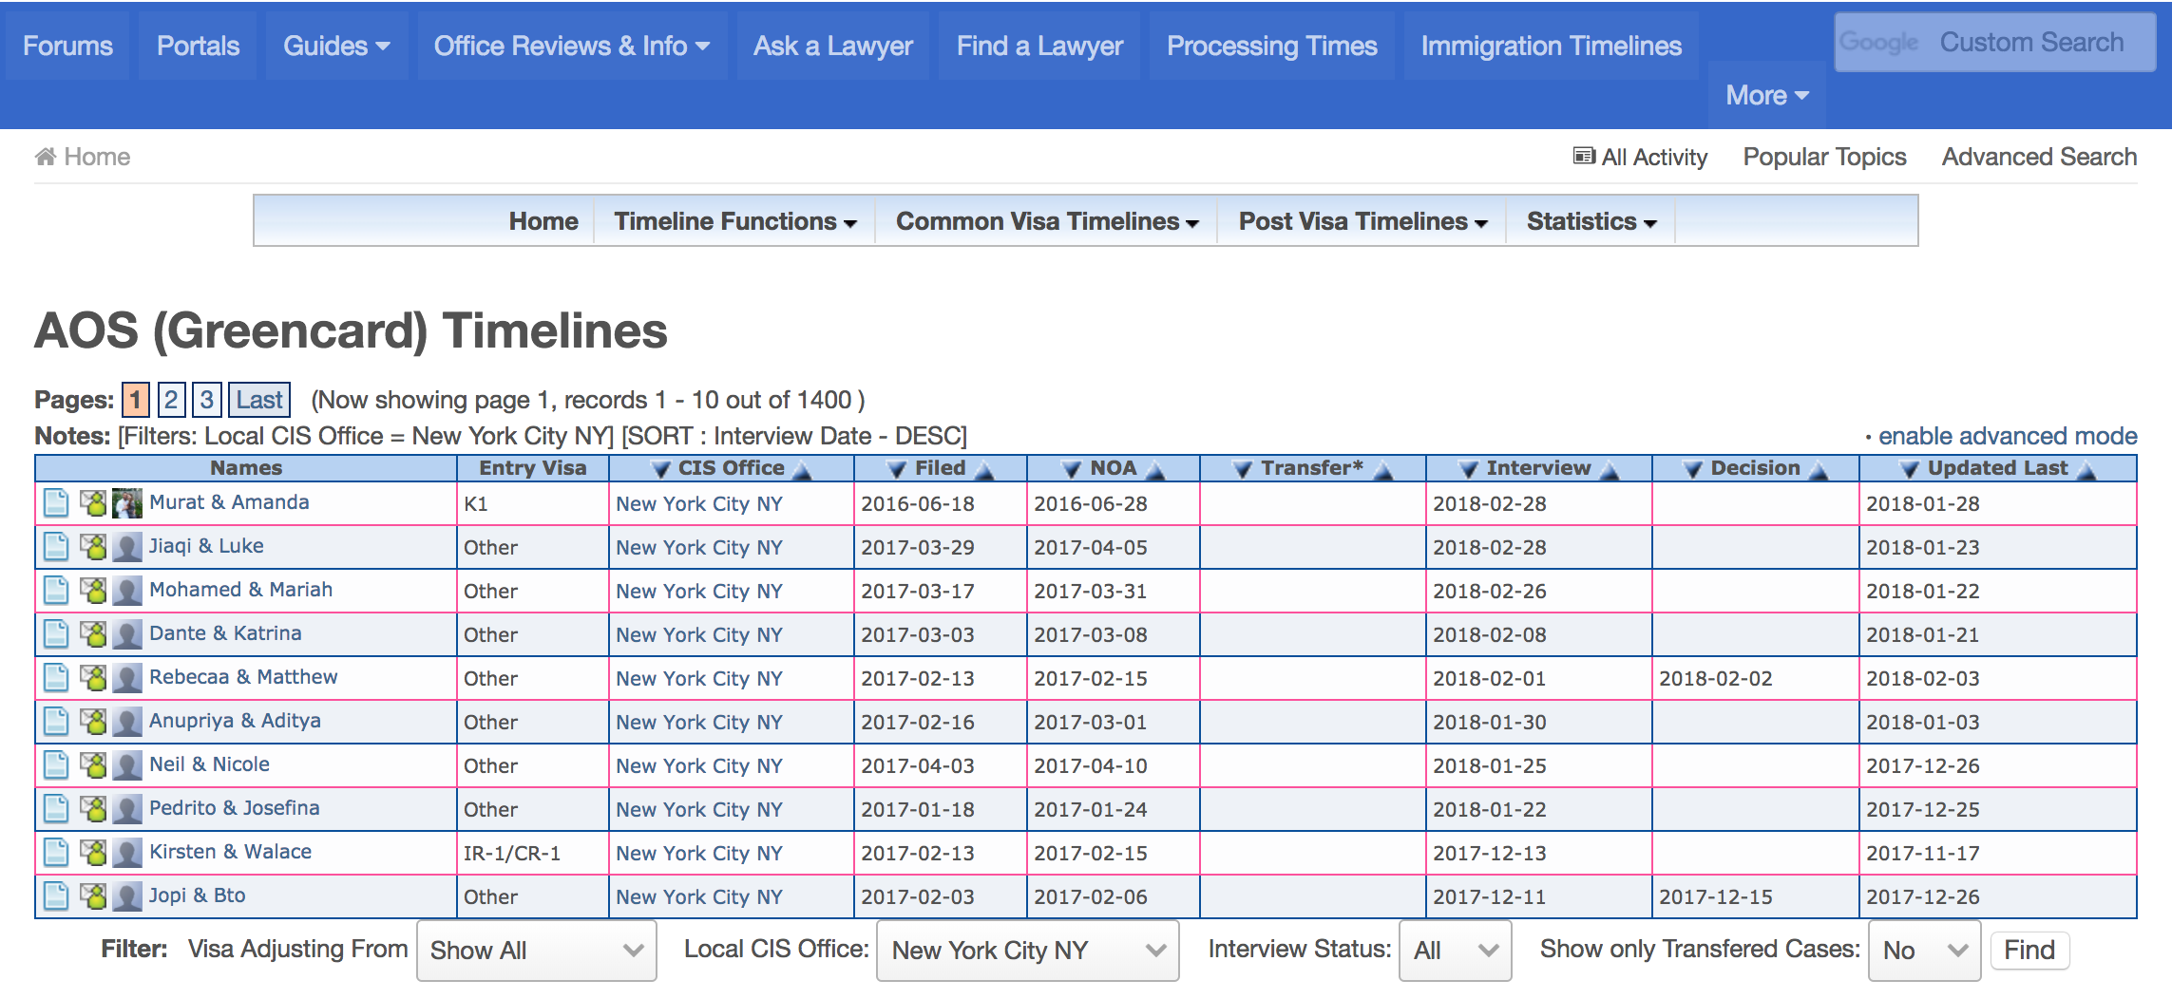2172x999 pixels.
Task: Open Interview Status select box
Action: (1456, 950)
